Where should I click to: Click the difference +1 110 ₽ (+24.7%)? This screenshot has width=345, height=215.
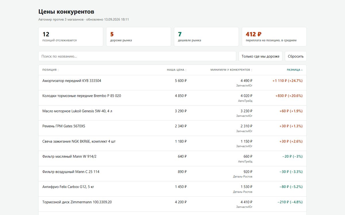coord(287,81)
